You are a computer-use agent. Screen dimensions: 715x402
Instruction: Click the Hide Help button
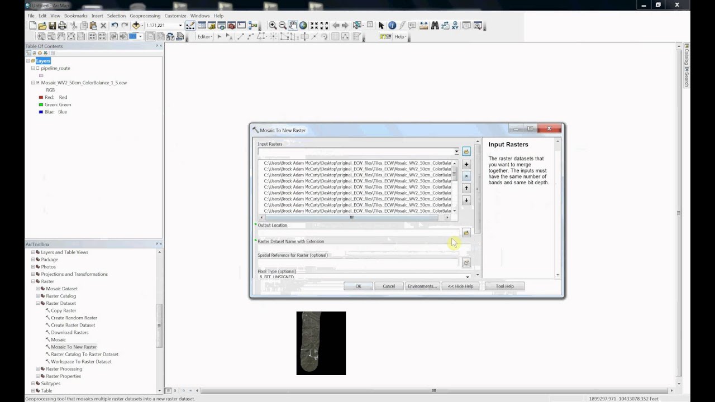[460, 286]
